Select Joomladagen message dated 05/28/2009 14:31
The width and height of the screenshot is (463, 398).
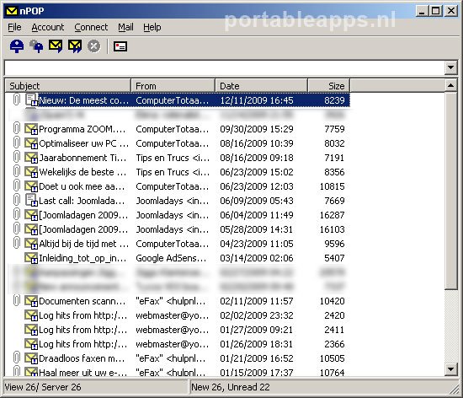click(x=177, y=229)
